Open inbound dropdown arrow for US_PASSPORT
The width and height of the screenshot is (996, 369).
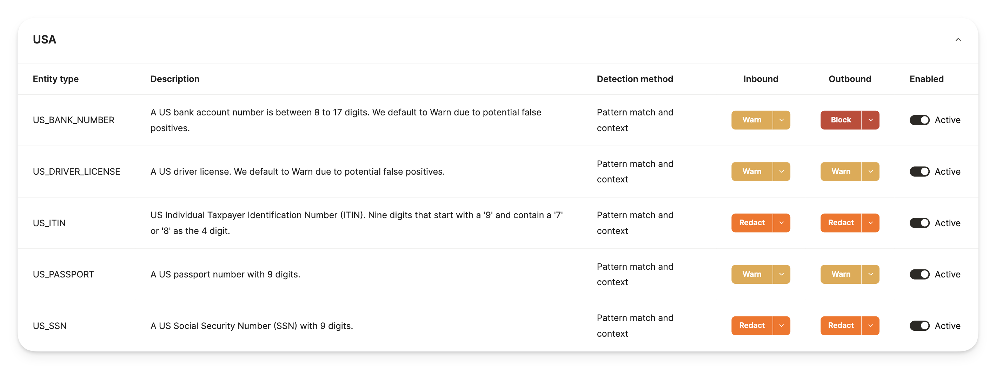click(x=782, y=274)
